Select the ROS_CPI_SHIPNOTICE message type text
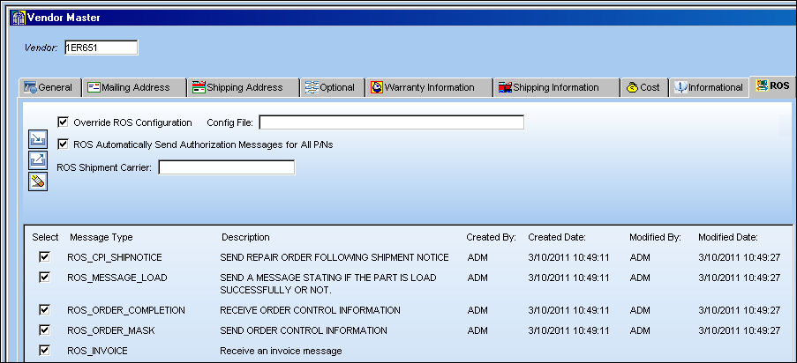This screenshot has height=363, width=797. tap(115, 257)
